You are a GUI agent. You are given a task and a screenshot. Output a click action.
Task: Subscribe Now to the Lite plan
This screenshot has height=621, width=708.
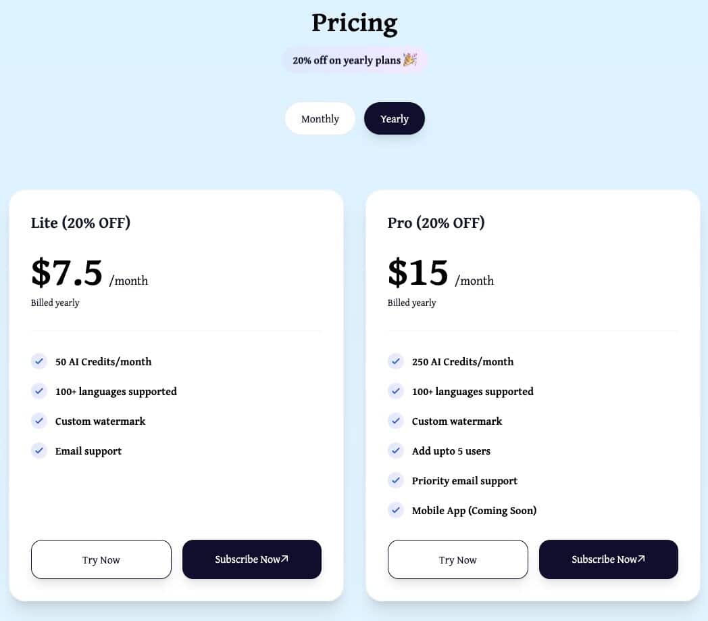click(x=251, y=559)
